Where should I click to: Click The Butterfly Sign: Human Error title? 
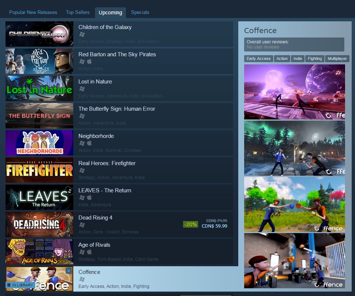point(117,109)
